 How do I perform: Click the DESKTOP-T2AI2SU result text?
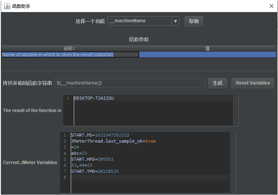point(94,98)
